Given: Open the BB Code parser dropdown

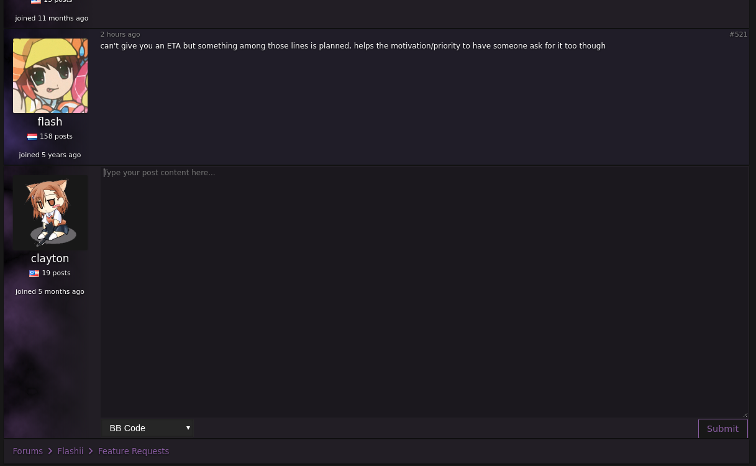Looking at the screenshot, I should [148, 428].
